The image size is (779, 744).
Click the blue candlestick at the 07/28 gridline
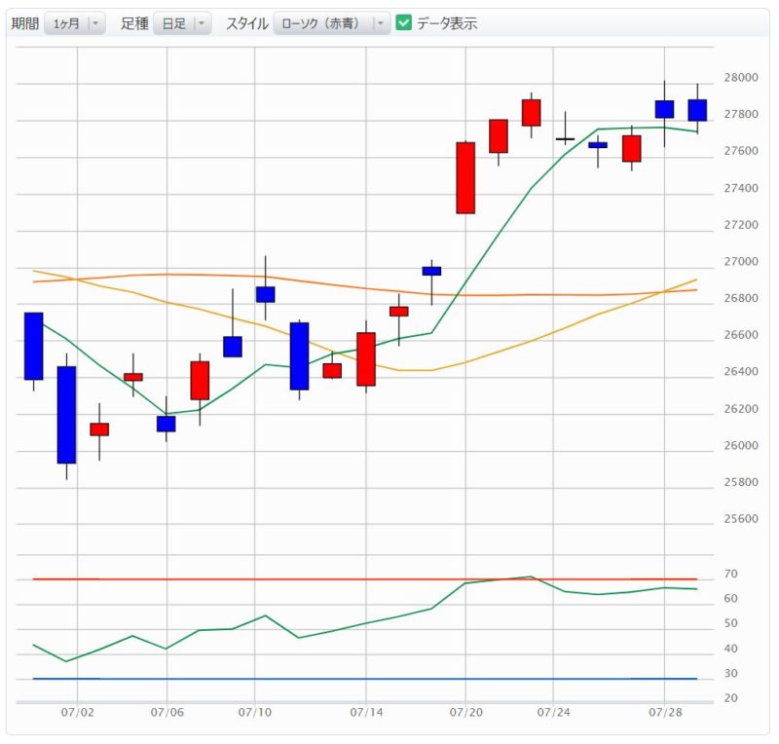(x=665, y=109)
